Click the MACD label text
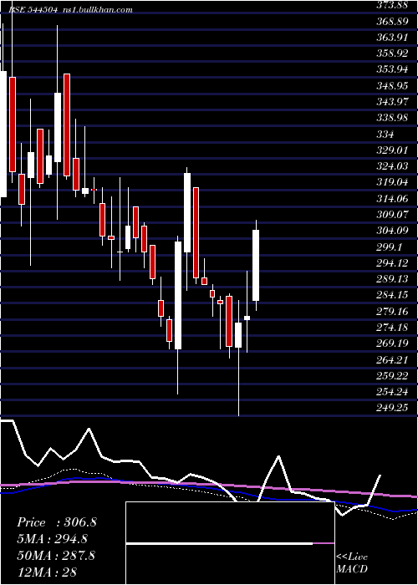The width and height of the screenshot is (418, 585). [352, 569]
